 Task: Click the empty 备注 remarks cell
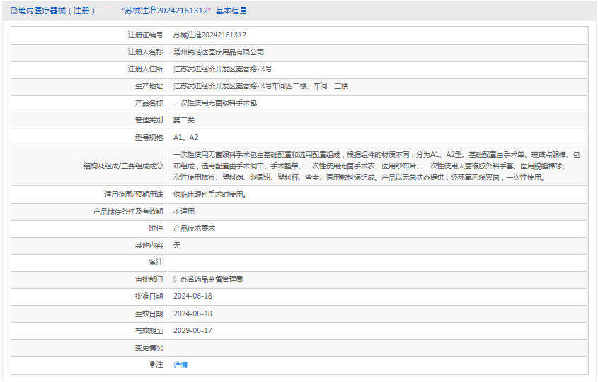376,262
